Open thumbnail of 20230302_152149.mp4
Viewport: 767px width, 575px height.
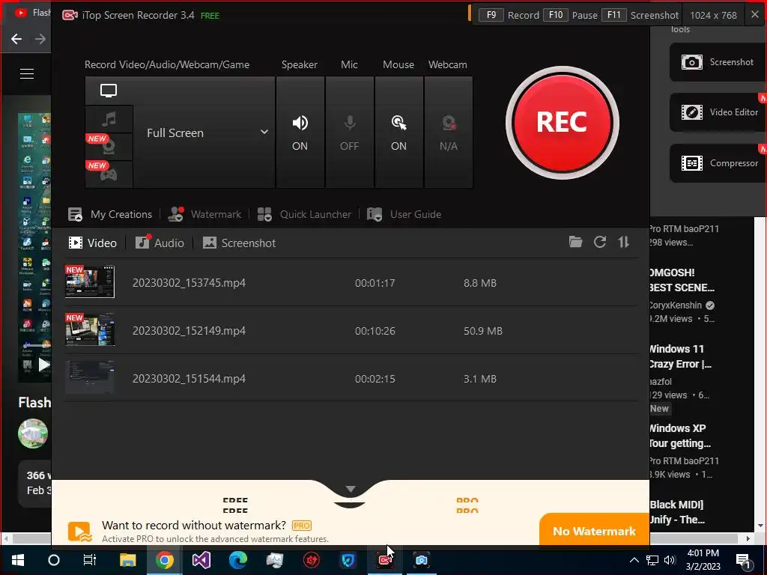pos(90,329)
